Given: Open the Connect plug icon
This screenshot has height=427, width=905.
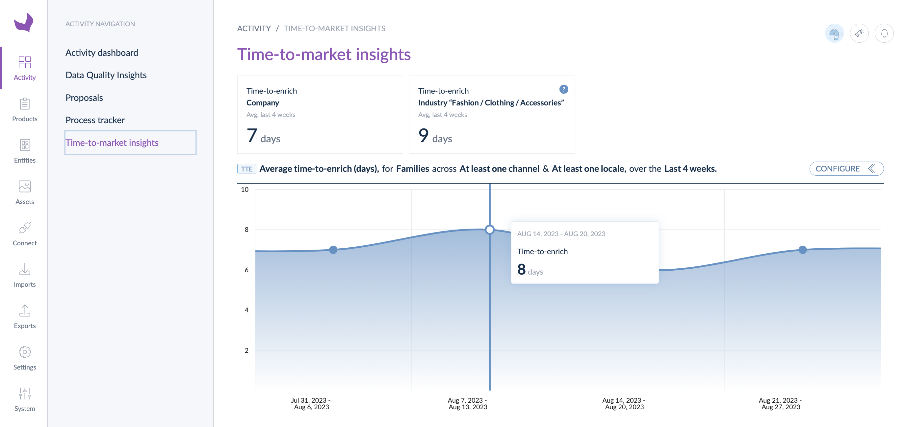Looking at the screenshot, I should (x=25, y=228).
